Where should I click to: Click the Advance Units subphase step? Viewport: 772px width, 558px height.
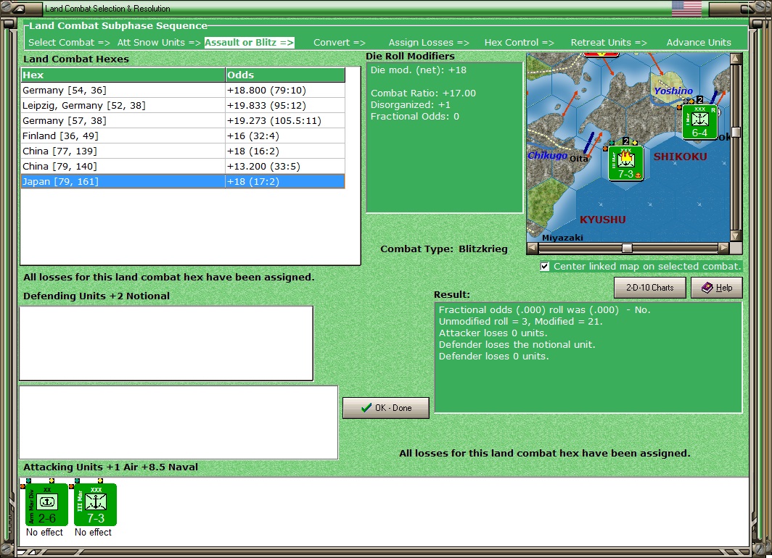tap(699, 43)
